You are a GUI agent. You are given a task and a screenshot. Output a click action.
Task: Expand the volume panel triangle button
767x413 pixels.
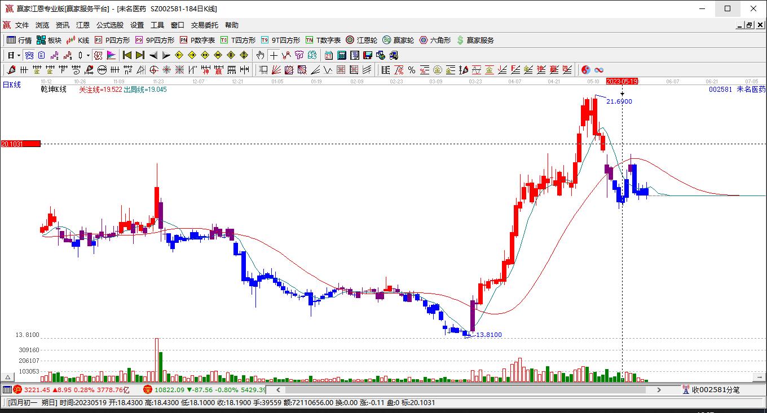point(7,377)
